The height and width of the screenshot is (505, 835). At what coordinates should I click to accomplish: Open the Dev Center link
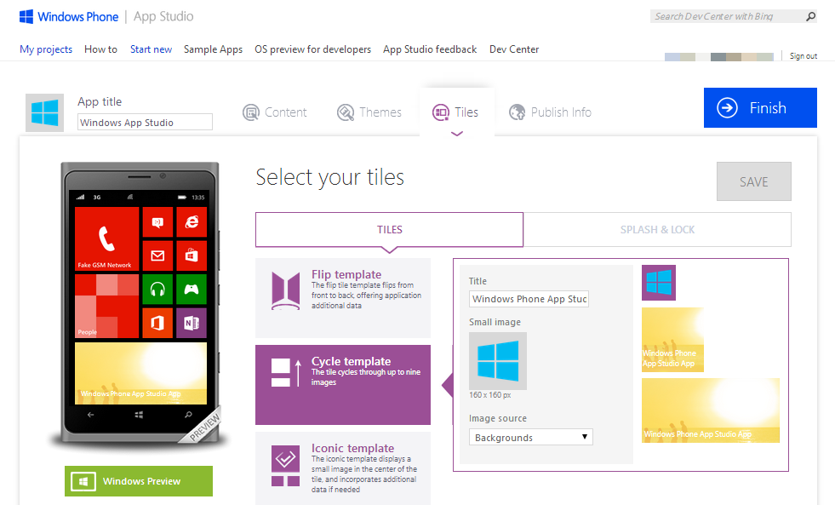[x=514, y=49]
